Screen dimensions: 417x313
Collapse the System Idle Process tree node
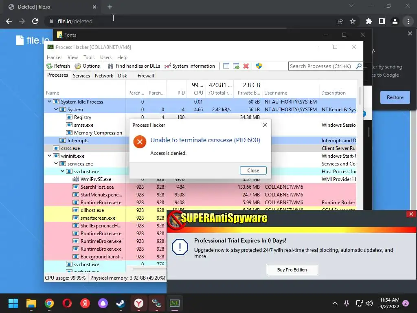click(49, 101)
